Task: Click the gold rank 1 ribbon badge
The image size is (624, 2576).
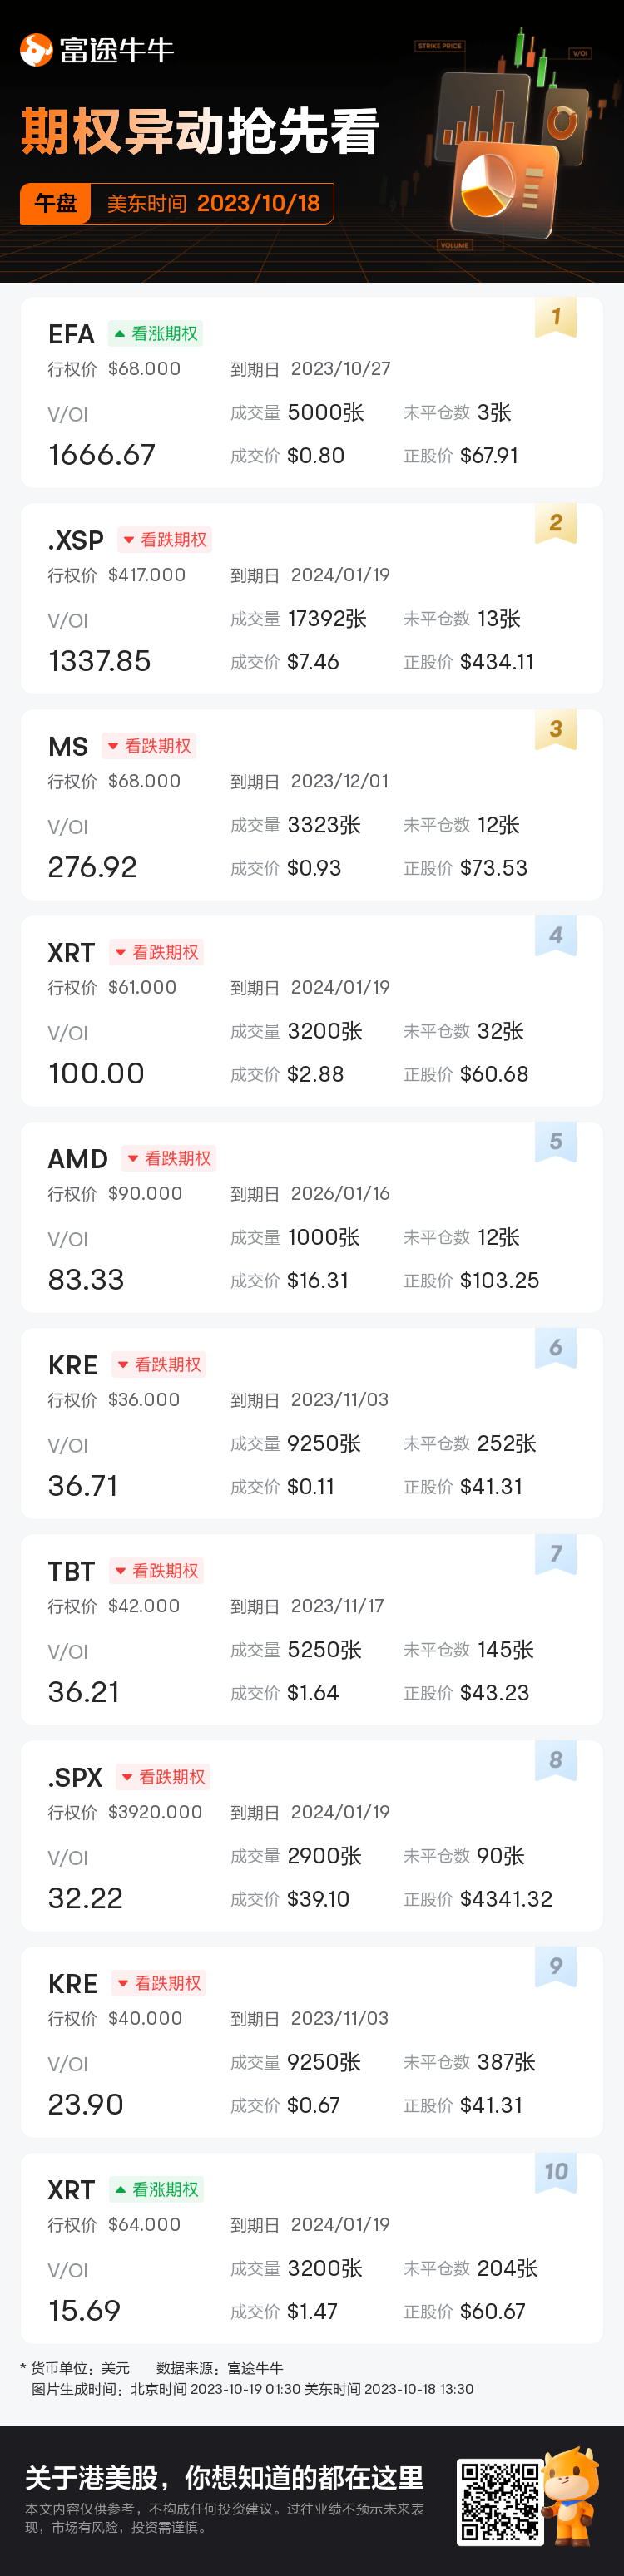Action: (x=555, y=318)
